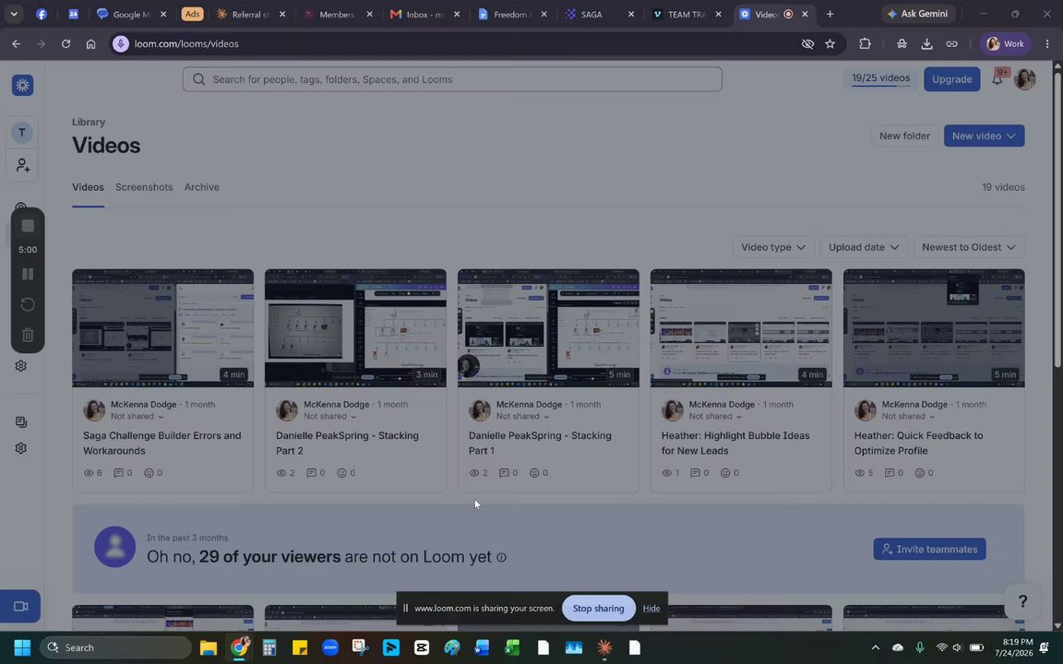Switch to the TEAM TRA browser tab

(687, 14)
